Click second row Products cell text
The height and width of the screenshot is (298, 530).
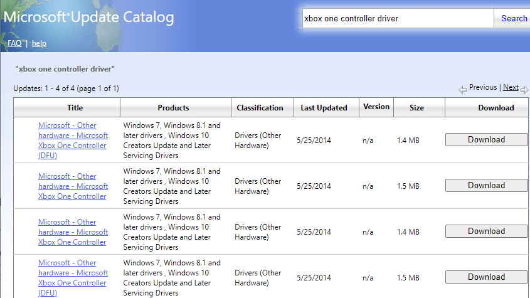pos(172,186)
